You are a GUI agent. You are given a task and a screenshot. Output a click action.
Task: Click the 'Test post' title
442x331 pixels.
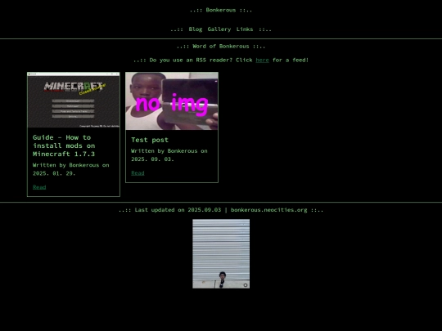(x=150, y=140)
